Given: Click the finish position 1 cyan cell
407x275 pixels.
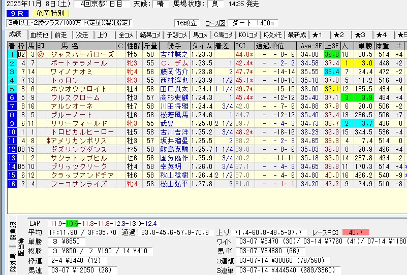Looking at the screenshot, I should [11, 54].
